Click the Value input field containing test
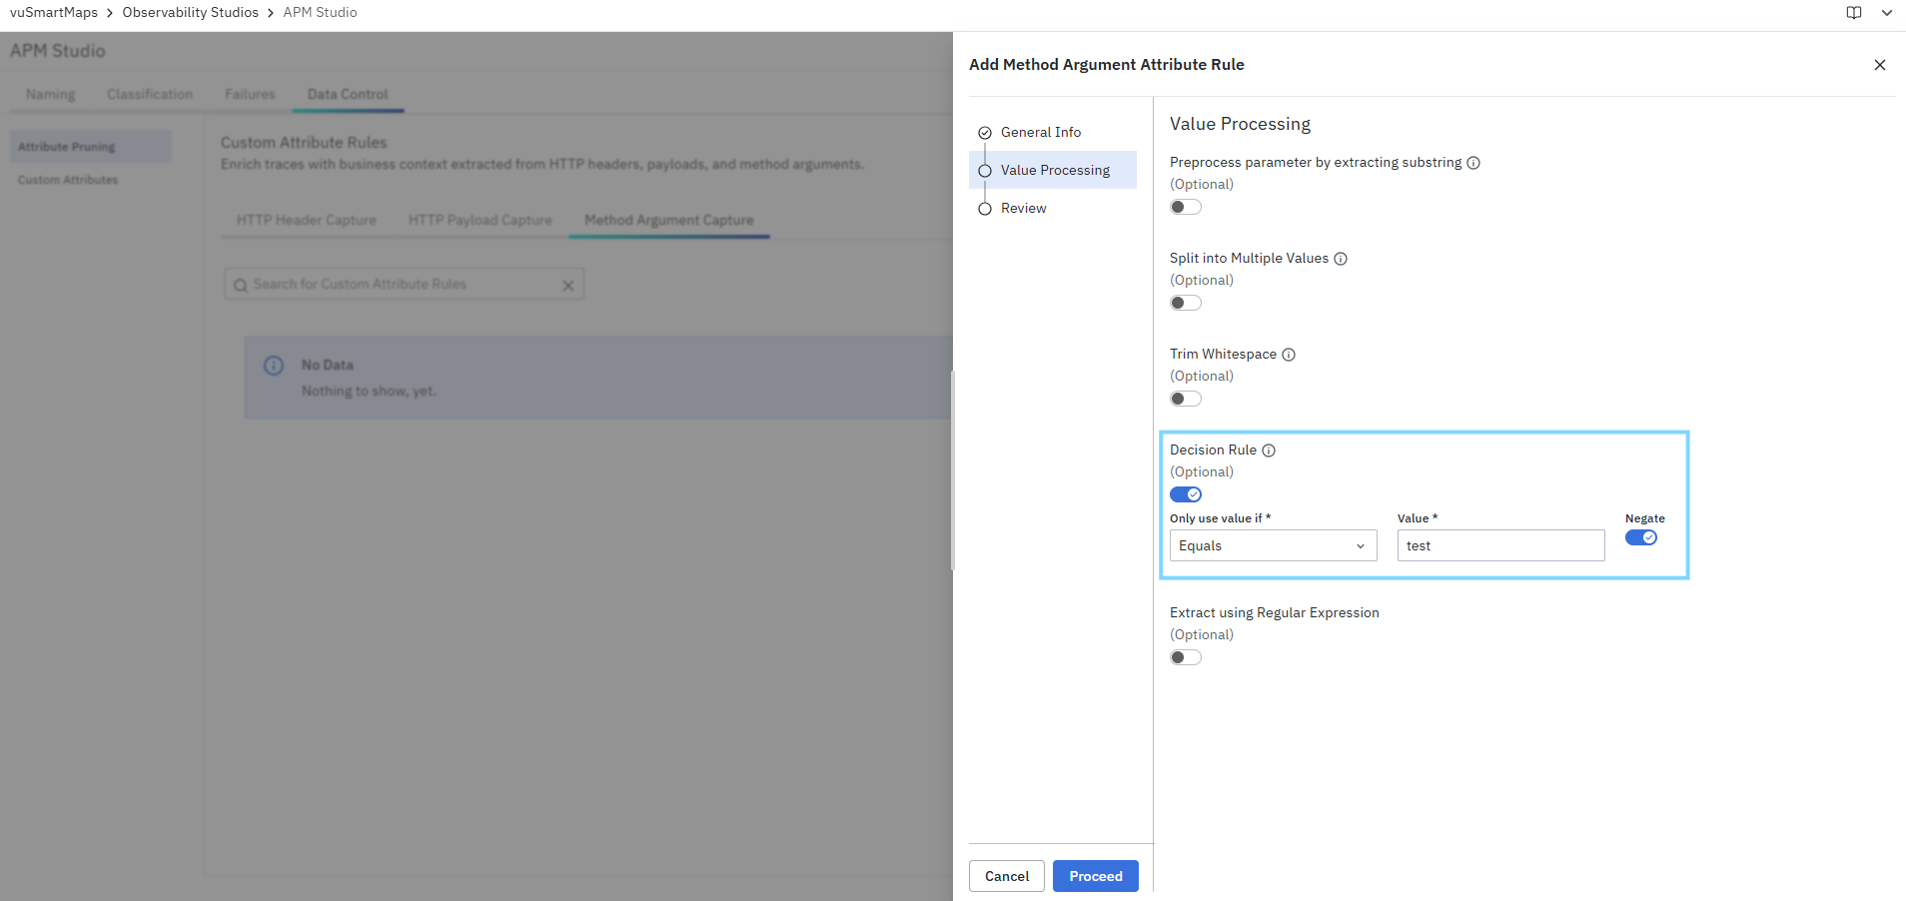The image size is (1906, 901). (1501, 545)
